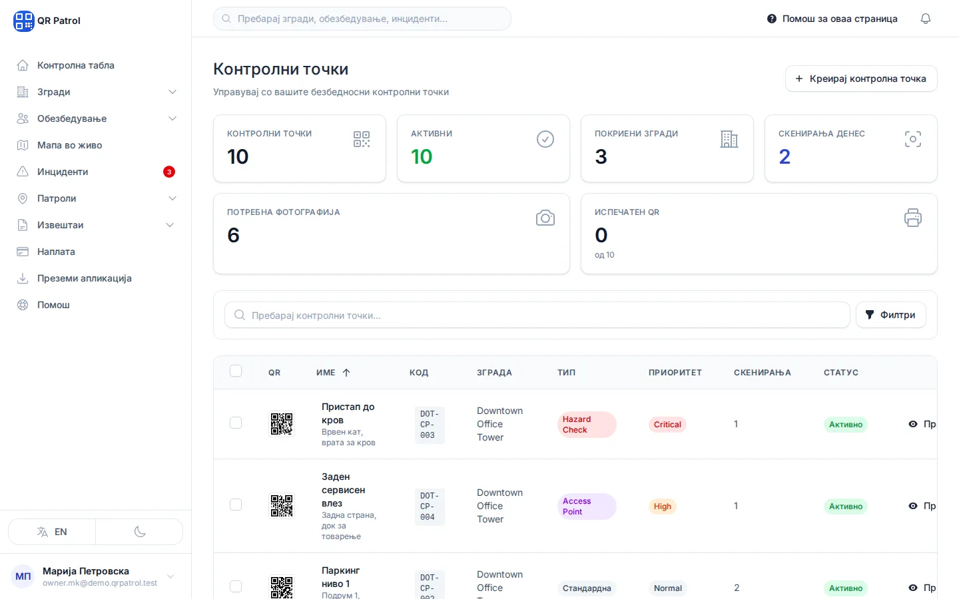Click the Access Point type badge

click(587, 506)
